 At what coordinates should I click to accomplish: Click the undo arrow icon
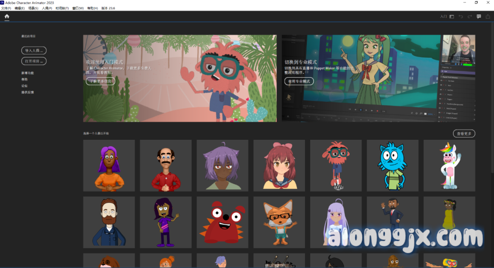click(x=461, y=17)
